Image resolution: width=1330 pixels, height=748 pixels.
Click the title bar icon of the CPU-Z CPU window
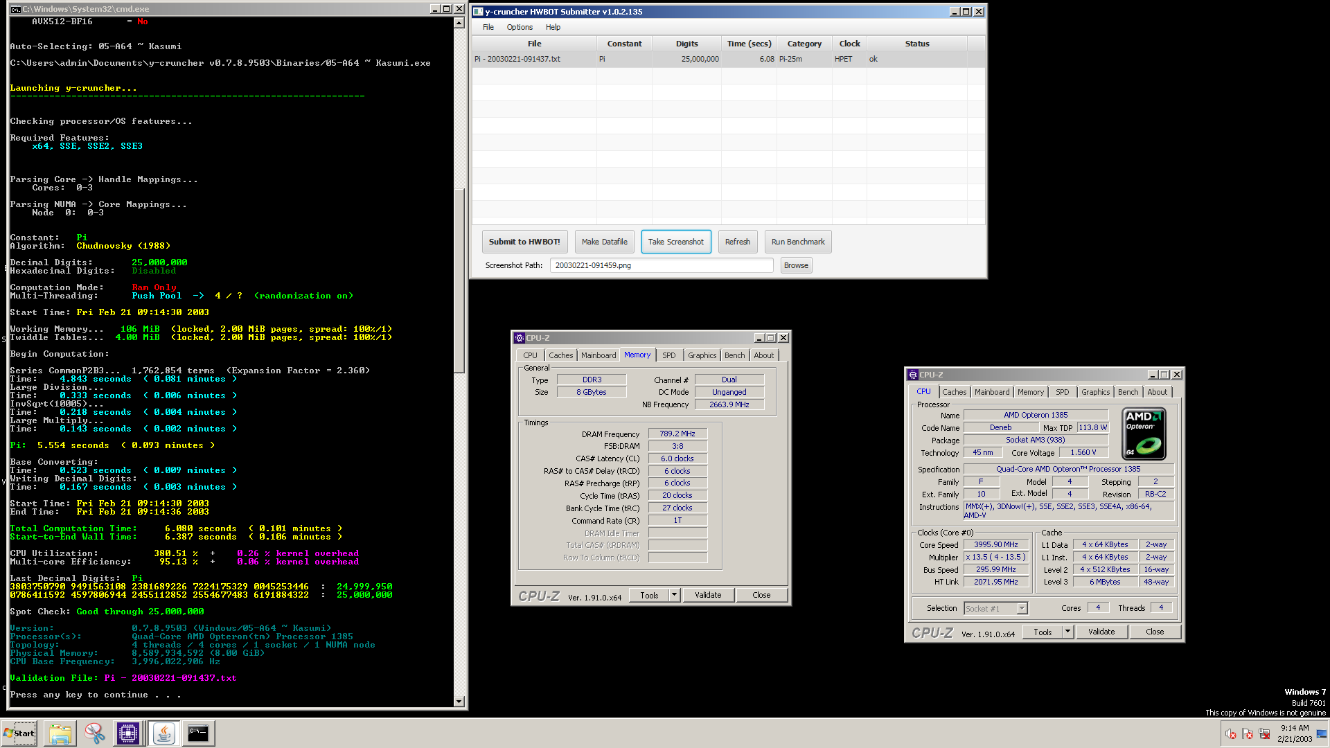pos(913,375)
